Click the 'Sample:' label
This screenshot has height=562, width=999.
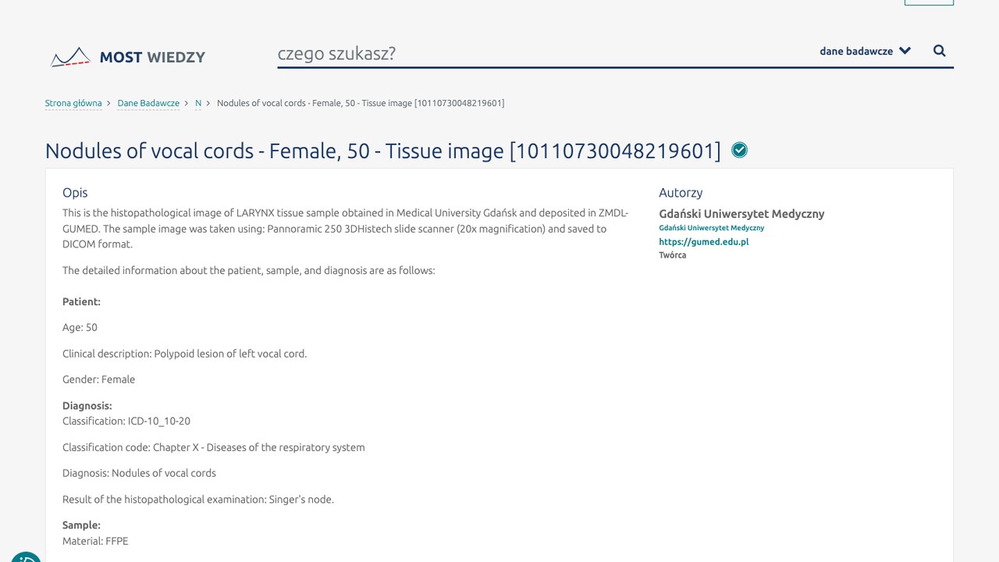[81, 525]
